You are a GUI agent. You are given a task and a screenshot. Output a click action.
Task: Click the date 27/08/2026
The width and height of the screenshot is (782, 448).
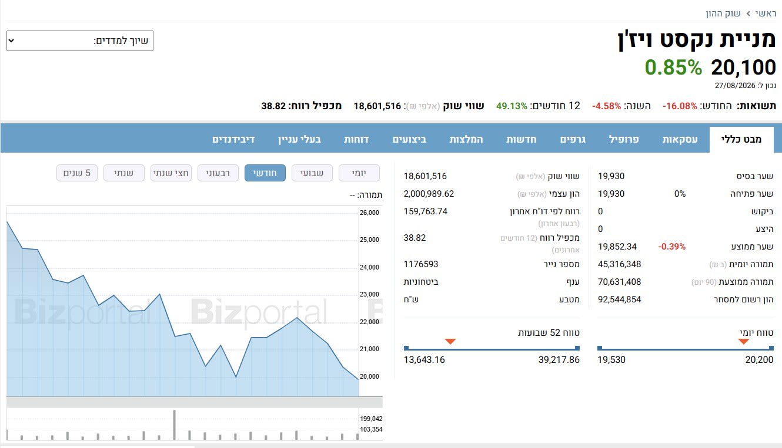pyautogui.click(x=736, y=86)
